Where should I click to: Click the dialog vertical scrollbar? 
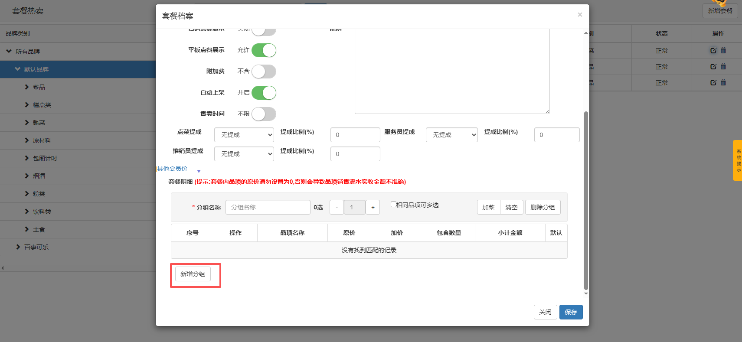point(586,199)
